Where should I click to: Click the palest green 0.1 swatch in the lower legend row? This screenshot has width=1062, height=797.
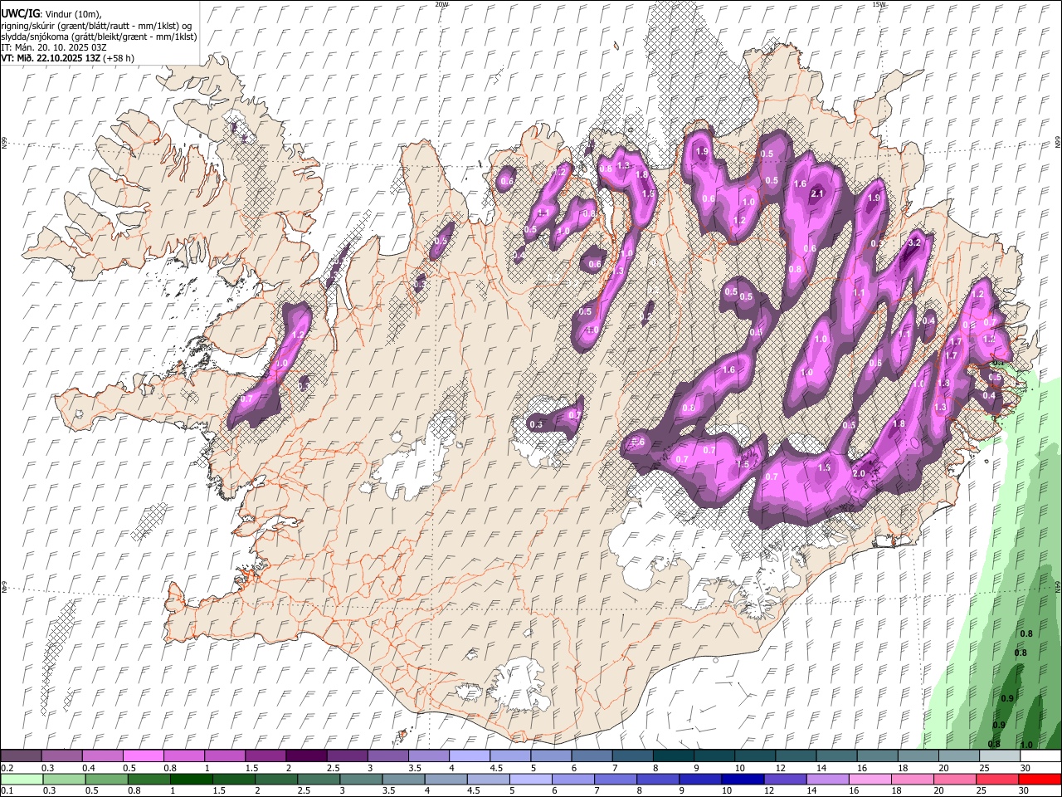coord(22,779)
